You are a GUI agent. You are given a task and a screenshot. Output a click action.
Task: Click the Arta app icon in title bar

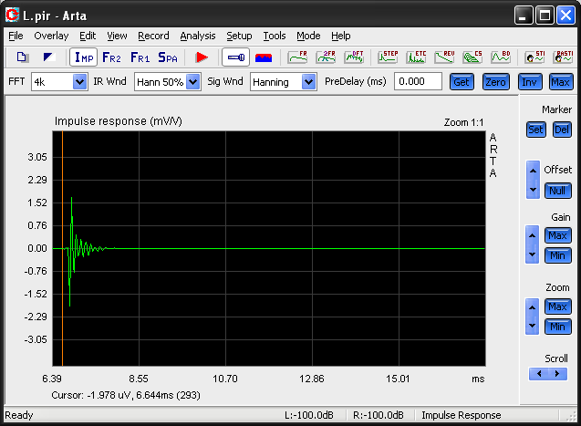[x=12, y=15]
